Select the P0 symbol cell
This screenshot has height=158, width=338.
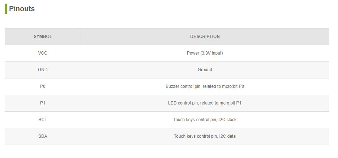43,86
